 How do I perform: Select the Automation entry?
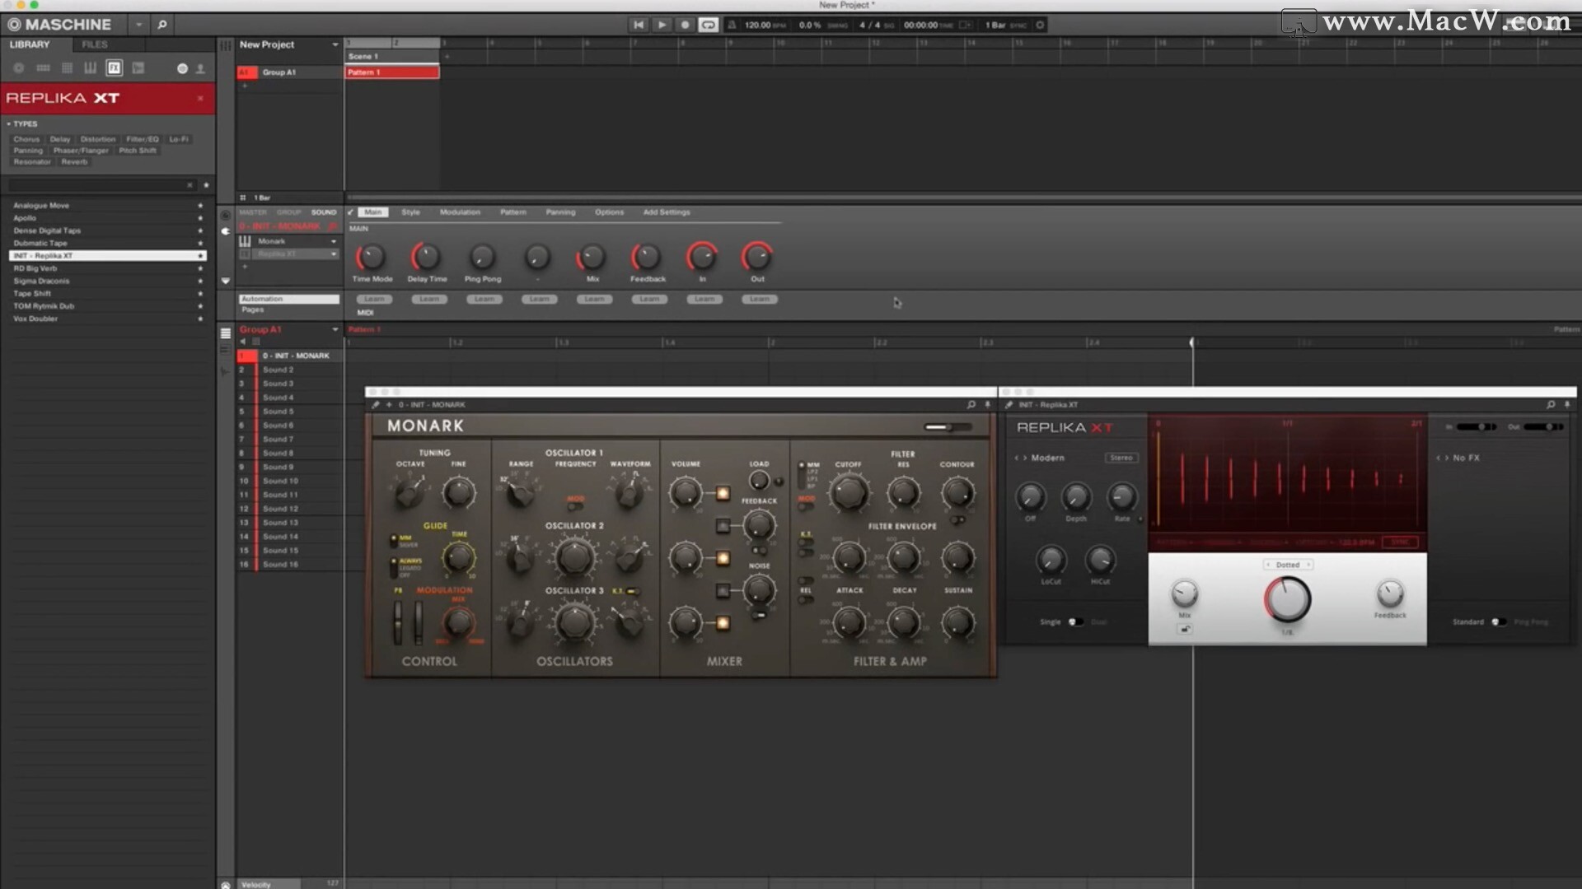pos(288,299)
